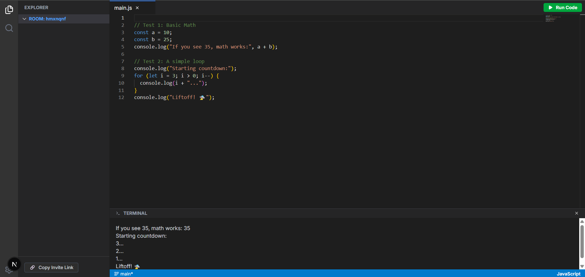Click terminal output '3...'
This screenshot has width=585, height=277.
click(x=120, y=243)
